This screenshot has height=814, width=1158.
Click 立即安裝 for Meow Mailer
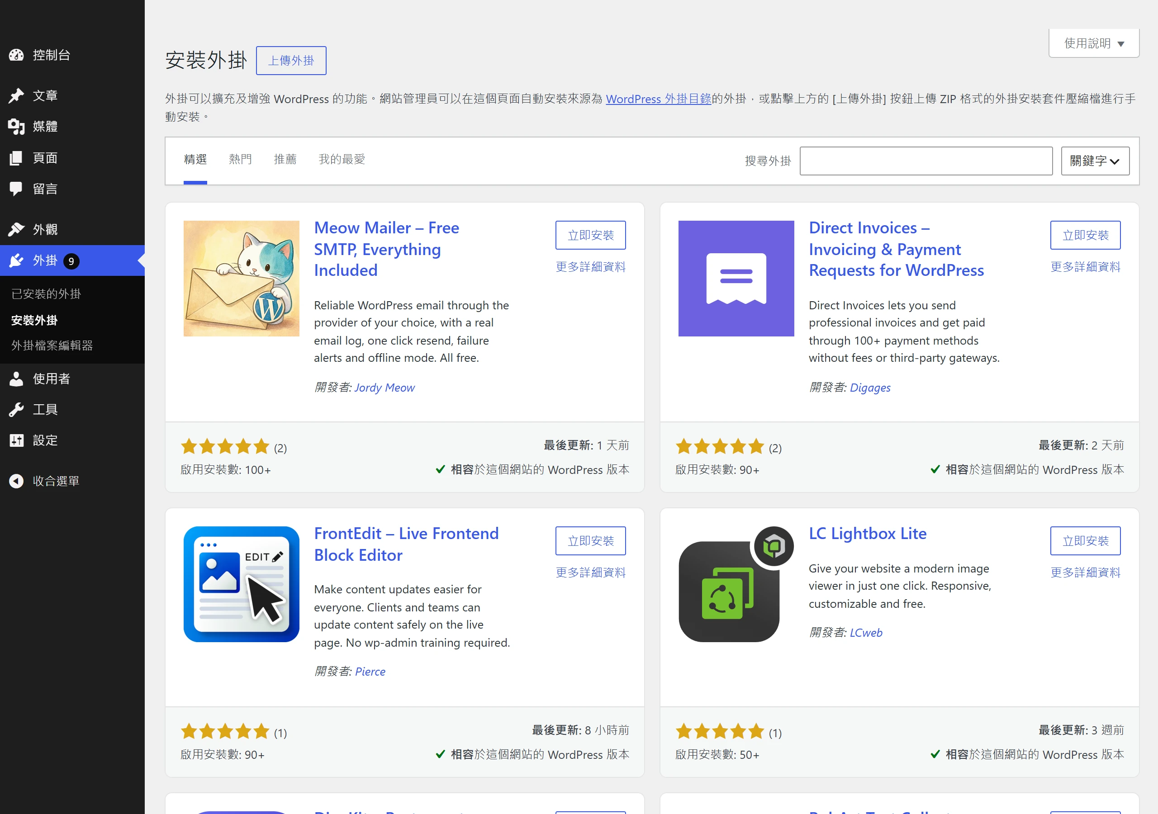(591, 235)
